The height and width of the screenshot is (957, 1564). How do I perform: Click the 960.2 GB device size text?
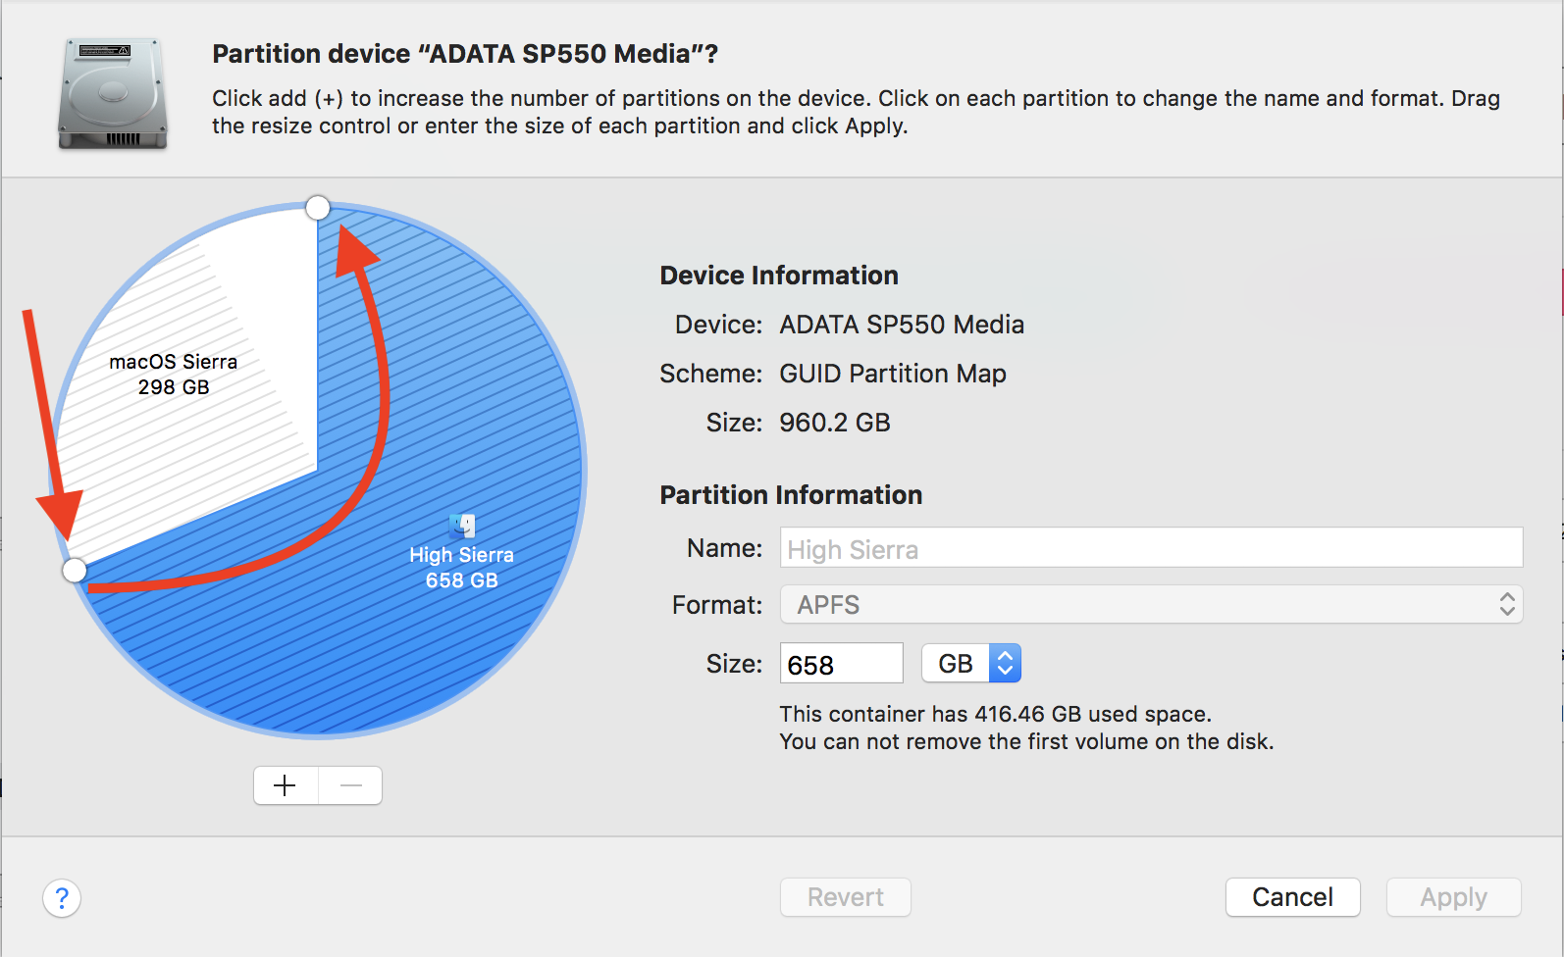coord(834,423)
